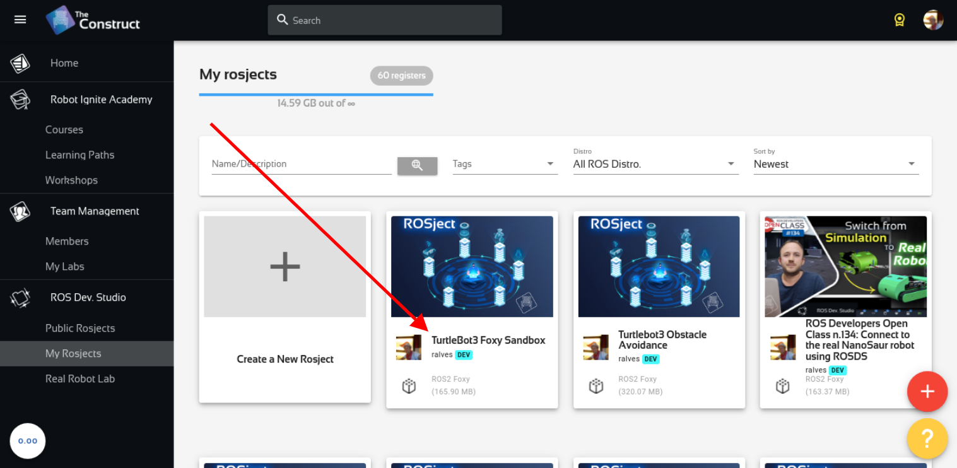The width and height of the screenshot is (957, 468).
Task: Open the All ROS Distro. dropdown
Action: [655, 164]
